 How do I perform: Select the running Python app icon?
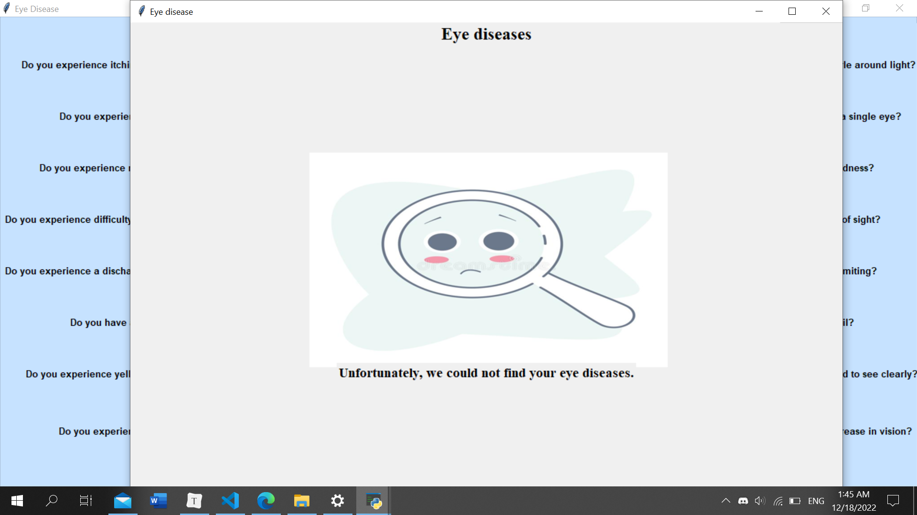pyautogui.click(x=373, y=501)
